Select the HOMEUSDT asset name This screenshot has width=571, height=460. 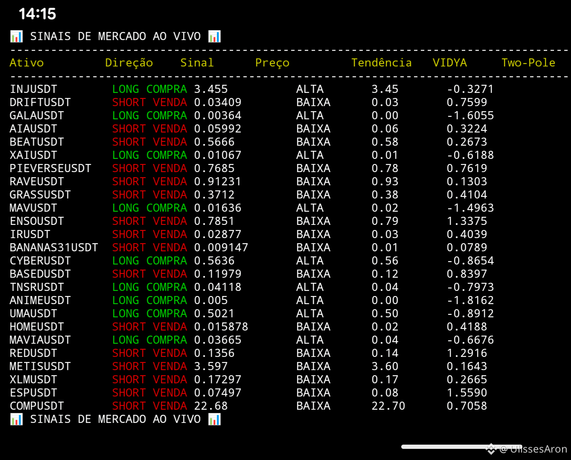[37, 327]
